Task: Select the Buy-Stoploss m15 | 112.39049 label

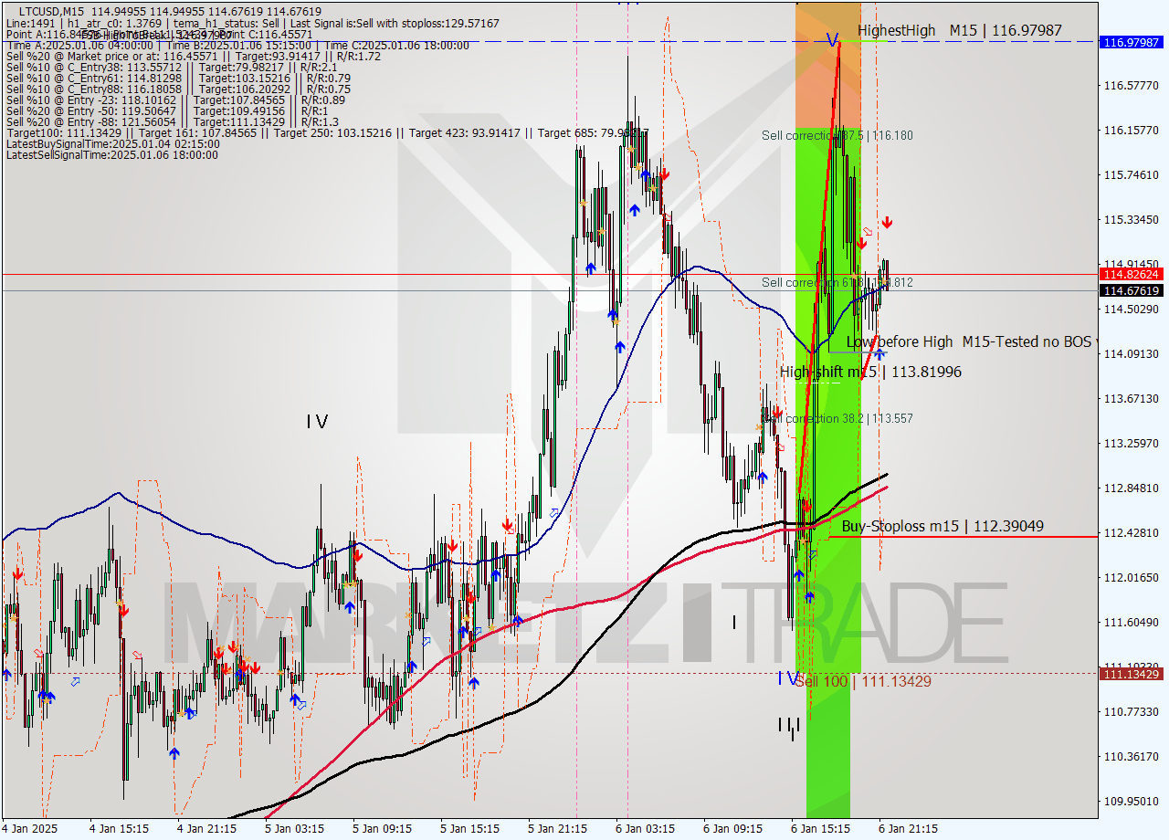Action: pos(943,527)
